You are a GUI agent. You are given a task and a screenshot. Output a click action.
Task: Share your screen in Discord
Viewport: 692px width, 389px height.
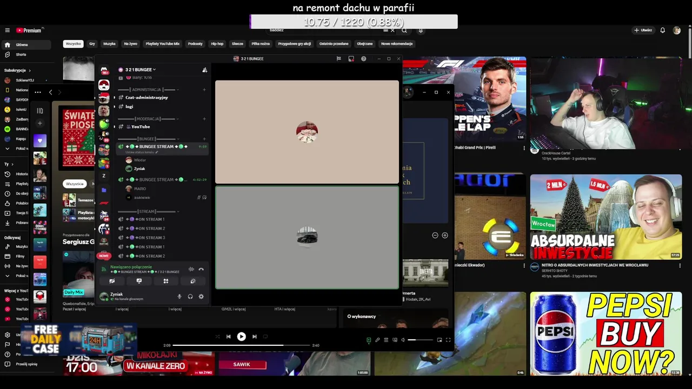(139, 281)
